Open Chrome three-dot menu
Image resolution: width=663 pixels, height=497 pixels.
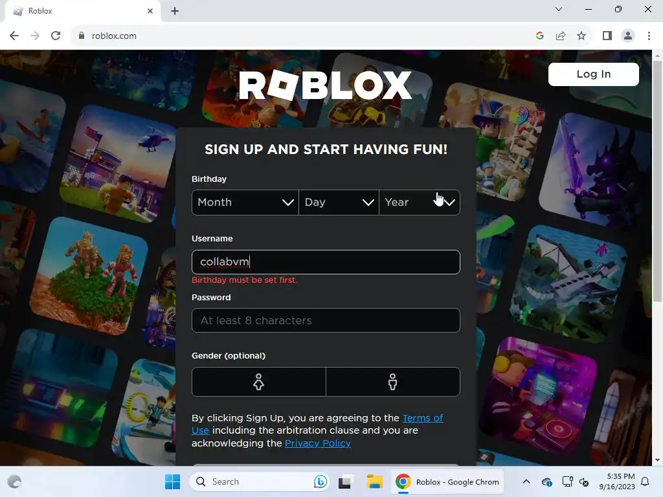(649, 36)
